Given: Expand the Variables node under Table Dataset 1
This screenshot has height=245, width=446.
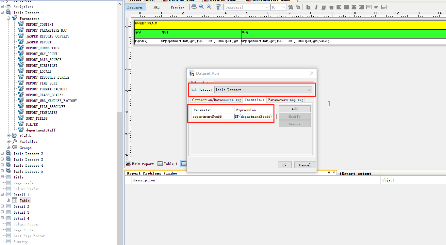Looking at the screenshot, I should click(x=8, y=142).
